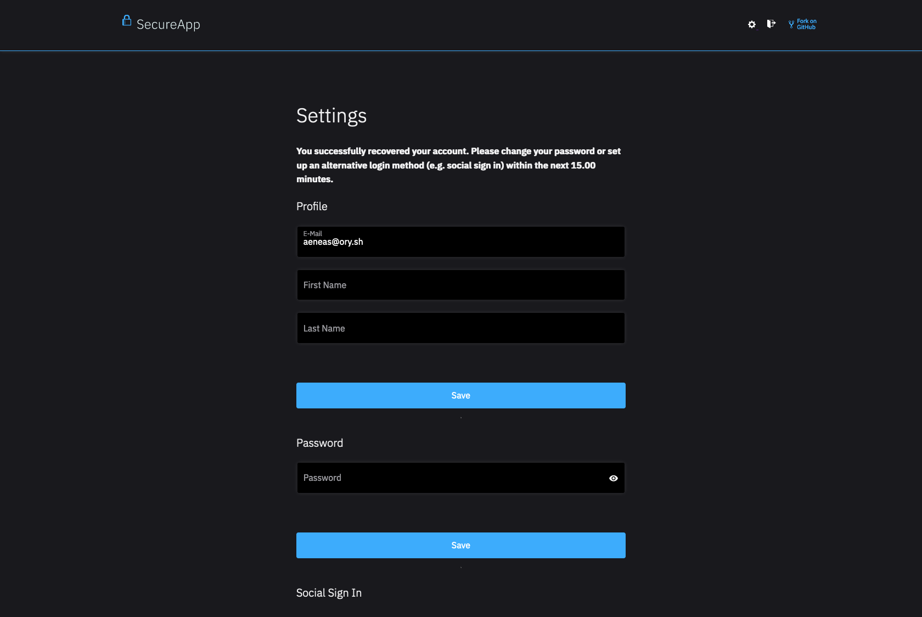The height and width of the screenshot is (617, 922).
Task: Select the Last Name input field
Action: [460, 328]
